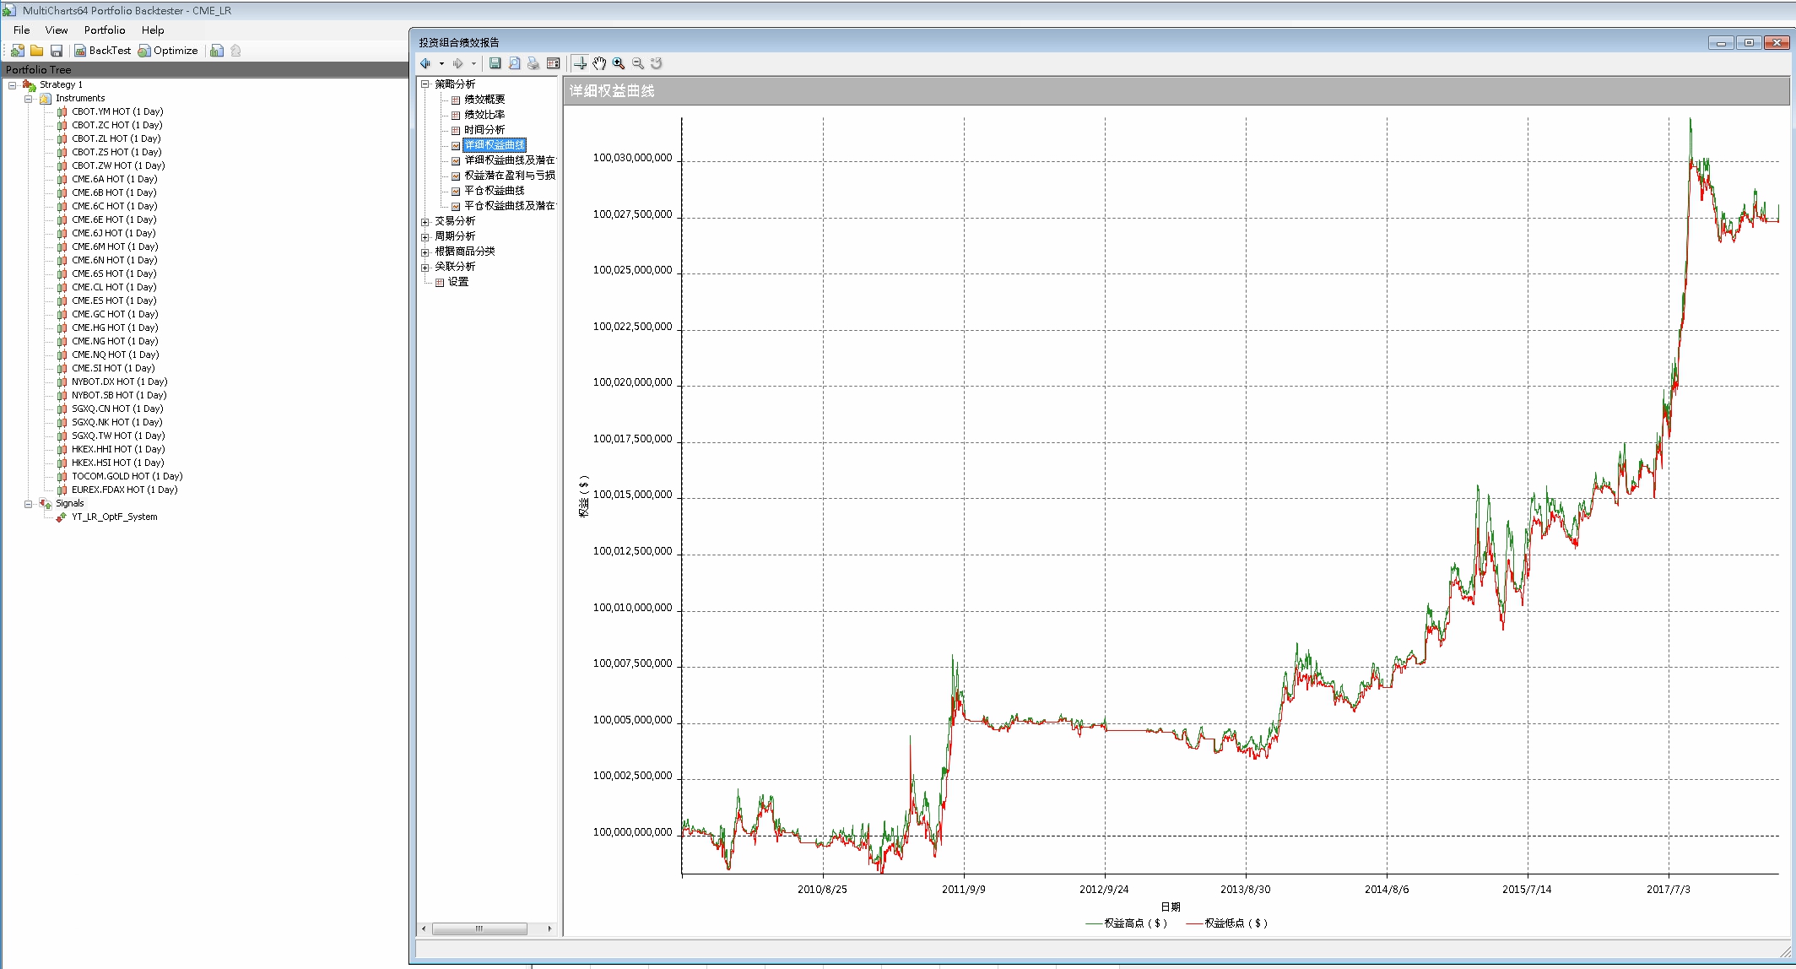Open the back arrow dropdown
Screen dimensions: 1796x969
[441, 63]
